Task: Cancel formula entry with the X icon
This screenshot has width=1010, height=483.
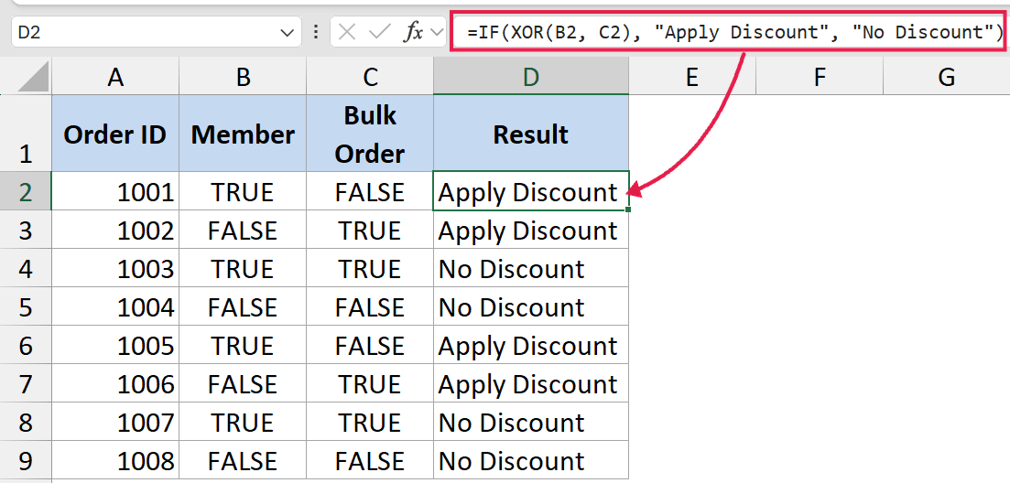Action: pyautogui.click(x=347, y=32)
